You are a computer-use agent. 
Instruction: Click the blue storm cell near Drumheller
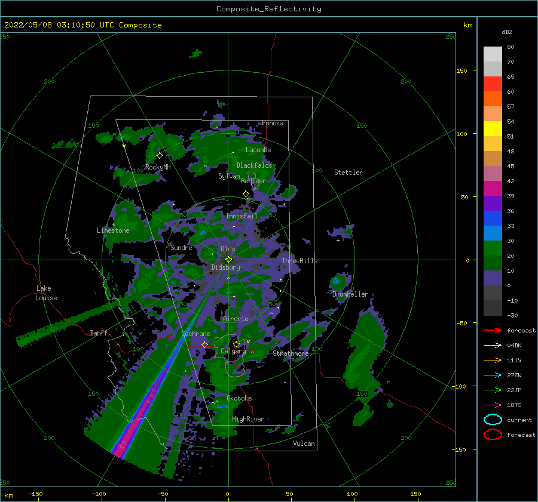[x=335, y=281]
